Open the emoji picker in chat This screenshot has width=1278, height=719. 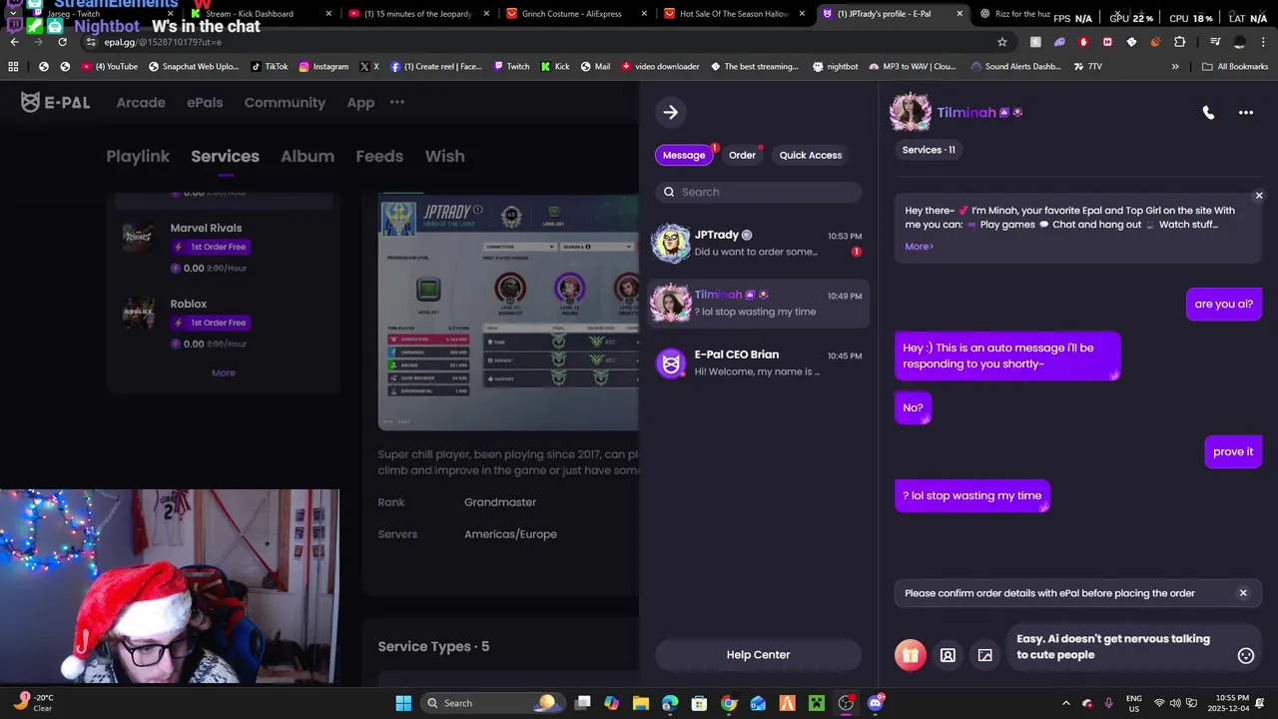click(x=1246, y=655)
